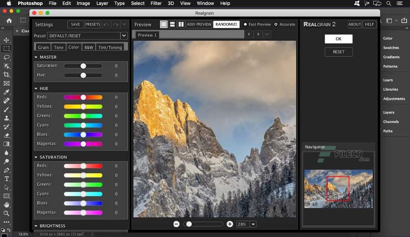Select the Type tool
Image resolution: width=410 pixels, height=237 pixels.
6,179
